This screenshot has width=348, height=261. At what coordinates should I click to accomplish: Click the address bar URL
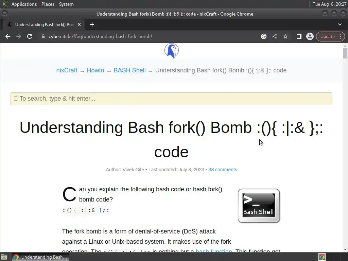pos(100,36)
